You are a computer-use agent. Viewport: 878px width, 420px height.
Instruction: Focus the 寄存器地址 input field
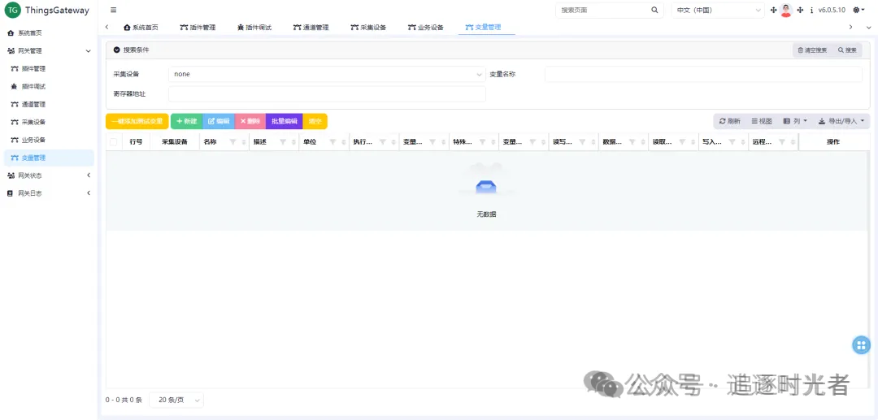pyautogui.click(x=327, y=94)
